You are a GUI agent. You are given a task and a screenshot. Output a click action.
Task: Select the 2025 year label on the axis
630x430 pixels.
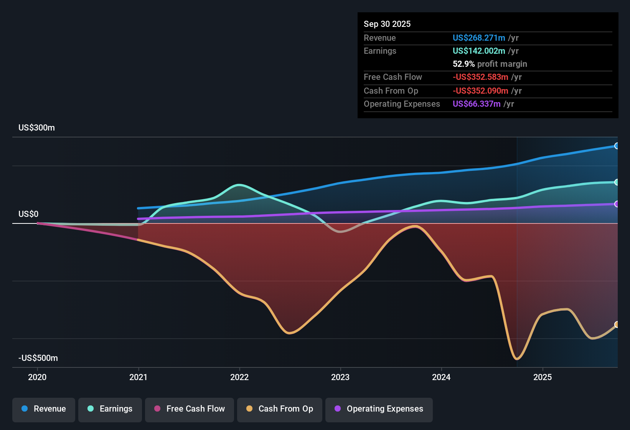543,377
